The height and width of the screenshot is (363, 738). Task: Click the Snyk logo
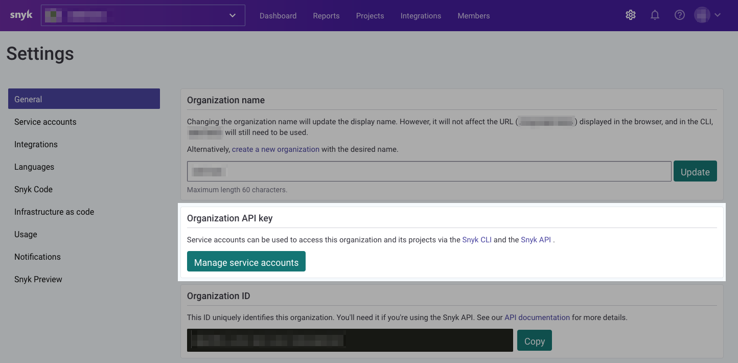click(x=21, y=15)
